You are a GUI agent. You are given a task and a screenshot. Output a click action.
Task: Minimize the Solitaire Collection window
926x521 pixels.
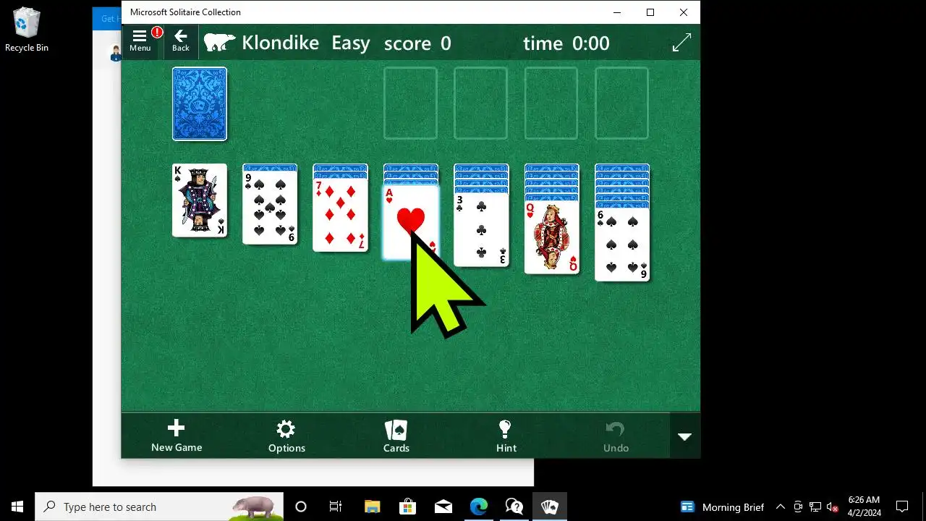pyautogui.click(x=617, y=12)
